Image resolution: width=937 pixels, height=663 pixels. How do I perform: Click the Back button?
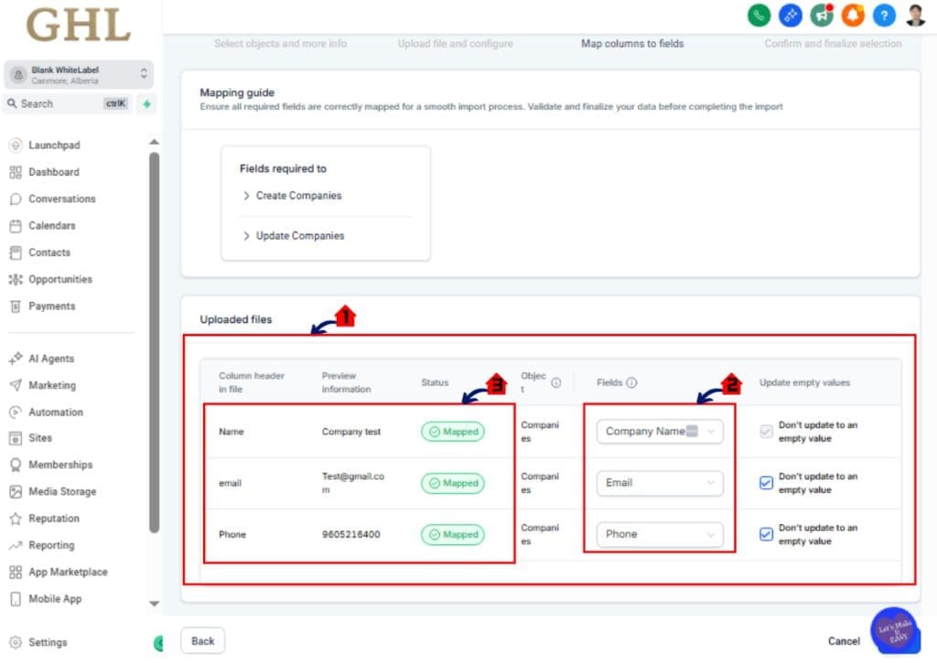201,641
